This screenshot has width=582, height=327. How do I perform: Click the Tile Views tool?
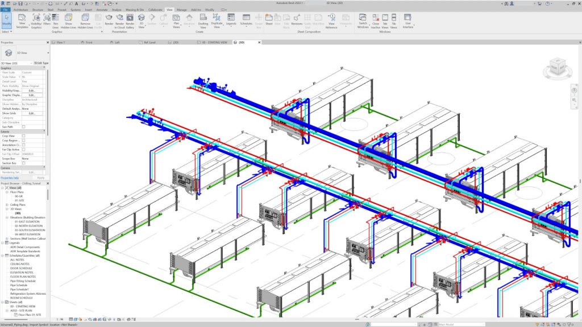click(x=394, y=21)
